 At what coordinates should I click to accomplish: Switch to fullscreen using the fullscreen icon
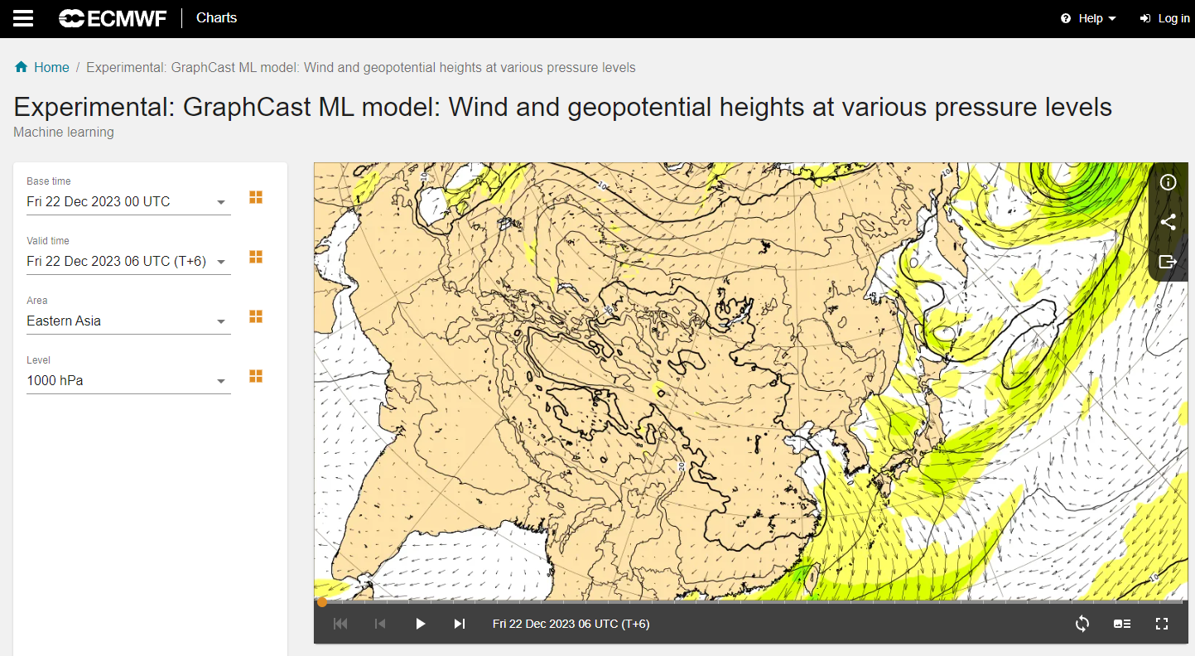pyautogui.click(x=1162, y=624)
